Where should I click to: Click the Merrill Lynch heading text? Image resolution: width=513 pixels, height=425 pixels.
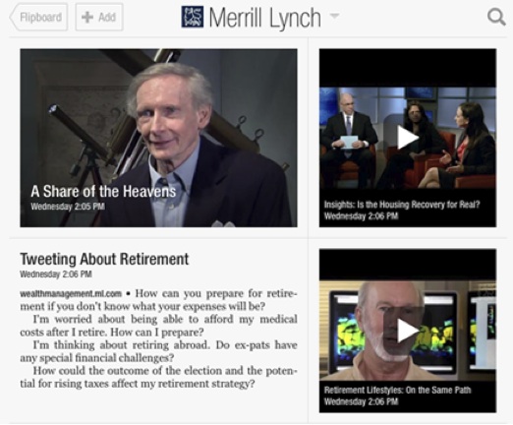point(264,18)
